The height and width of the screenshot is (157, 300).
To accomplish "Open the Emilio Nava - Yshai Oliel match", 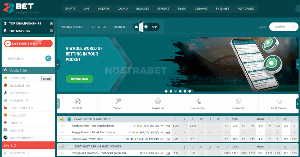I will pos(87,139).
